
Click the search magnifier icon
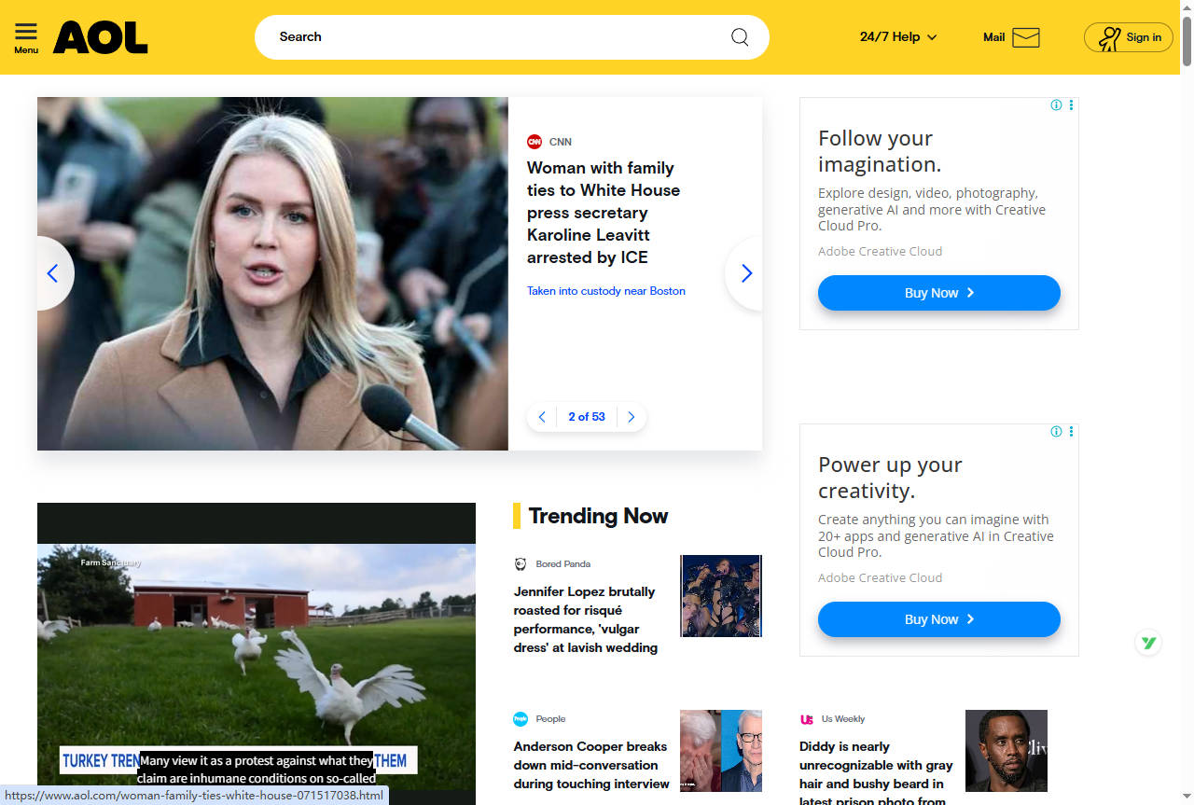(740, 37)
